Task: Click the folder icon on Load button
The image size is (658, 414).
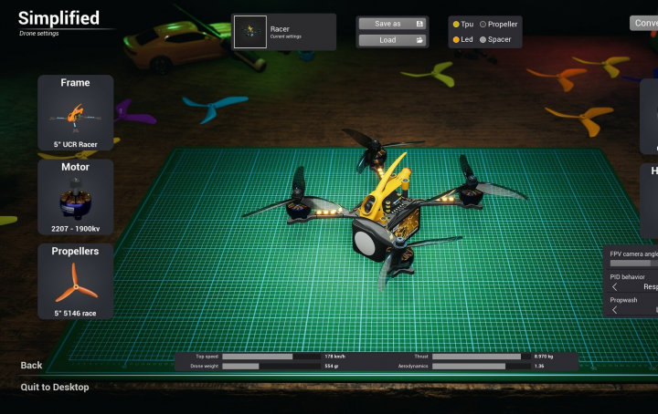Action: coord(419,40)
